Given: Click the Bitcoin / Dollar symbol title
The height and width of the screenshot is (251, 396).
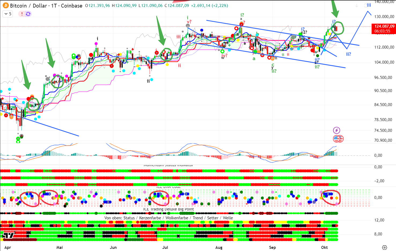Looking at the screenshot, I should [46, 6].
